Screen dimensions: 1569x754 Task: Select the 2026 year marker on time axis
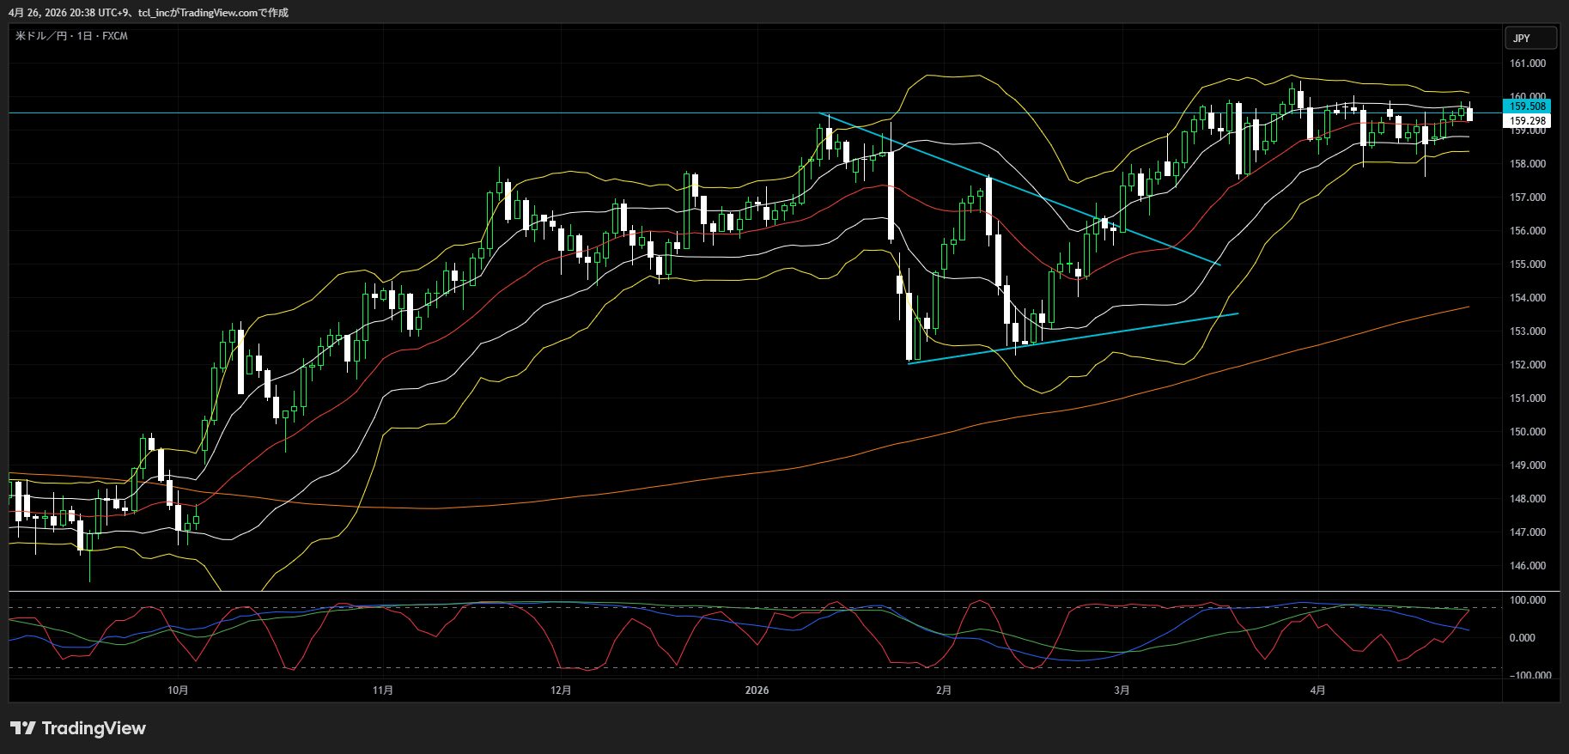(x=757, y=690)
